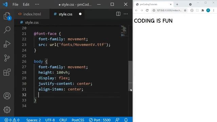This screenshot has width=217, height=122.
Task: Split the editor to the right
Action: pyautogui.click(x=118, y=14)
